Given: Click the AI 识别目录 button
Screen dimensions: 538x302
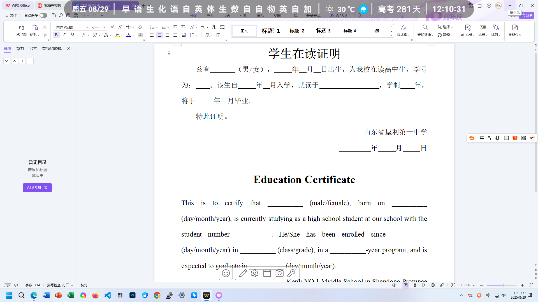Looking at the screenshot, I should pyautogui.click(x=37, y=188).
